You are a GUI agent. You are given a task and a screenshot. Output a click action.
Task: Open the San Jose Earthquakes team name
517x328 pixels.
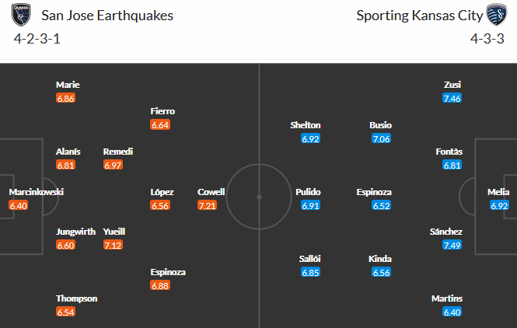pyautogui.click(x=107, y=16)
